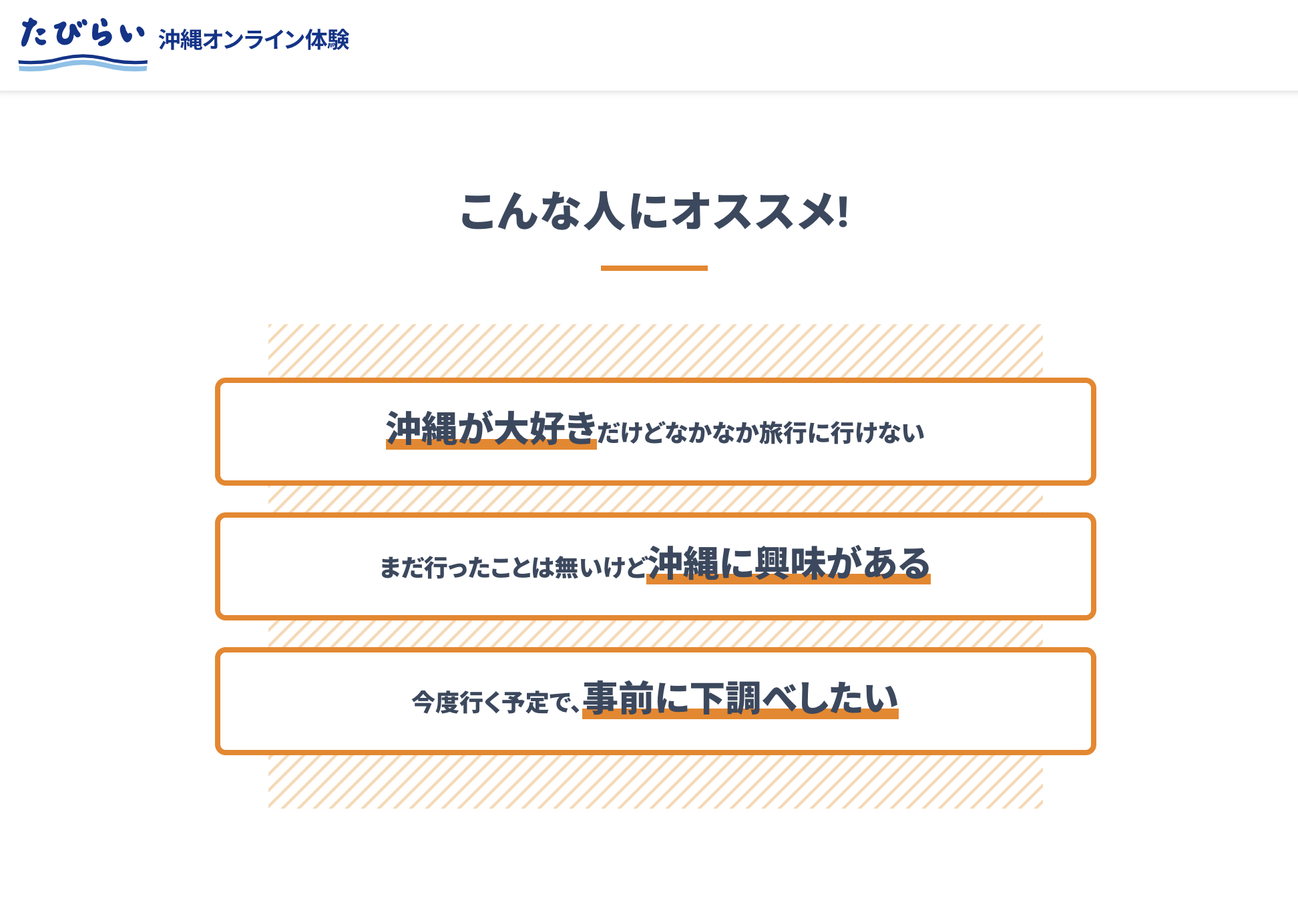Click まだ行ったことは無いけど text
Image resolution: width=1298 pixels, height=902 pixels.
[513, 568]
